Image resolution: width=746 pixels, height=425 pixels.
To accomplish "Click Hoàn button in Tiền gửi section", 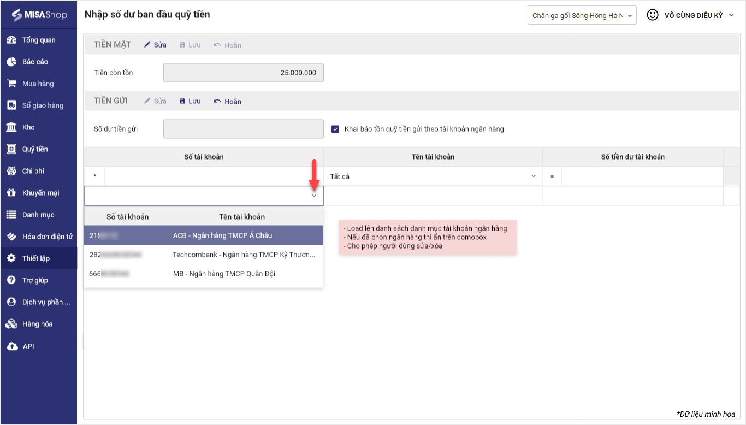I will coord(227,101).
